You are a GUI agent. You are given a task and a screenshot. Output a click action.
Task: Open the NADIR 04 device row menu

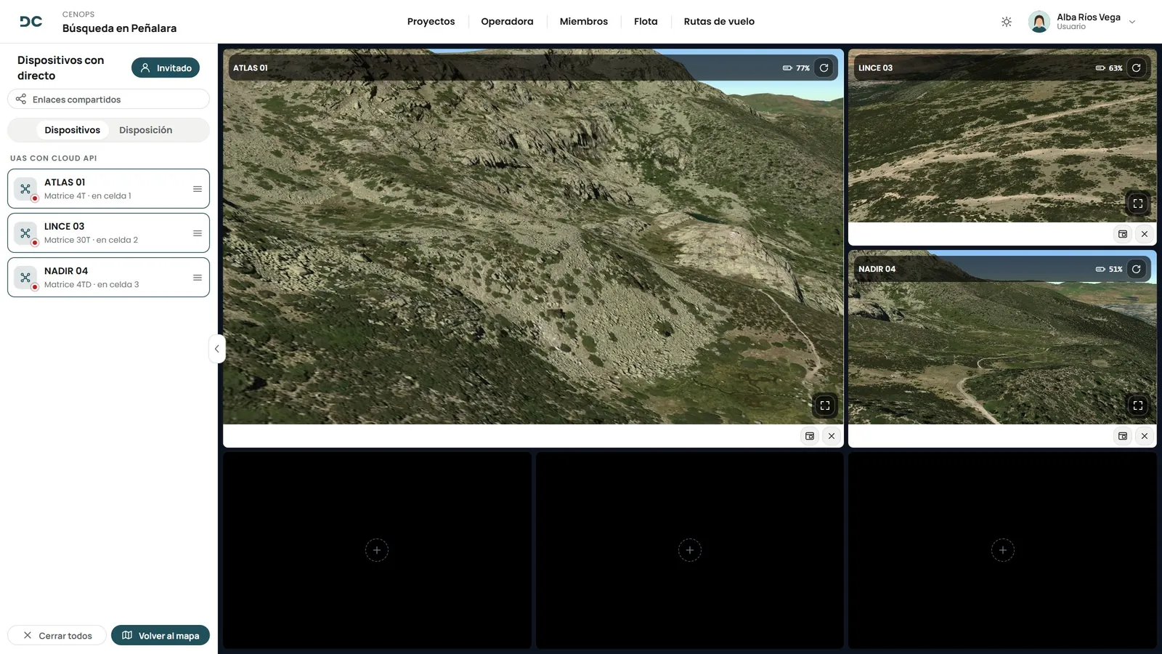coord(198,278)
